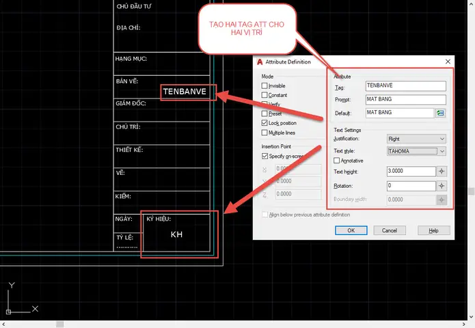Screen dimensions: 475x328
Task: Click the Tag field containing TENBANVE
Action: click(405, 85)
